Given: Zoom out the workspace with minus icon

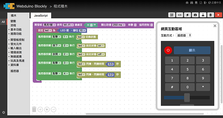Looking at the screenshot, I should pyautogui.click(x=54, y=109).
